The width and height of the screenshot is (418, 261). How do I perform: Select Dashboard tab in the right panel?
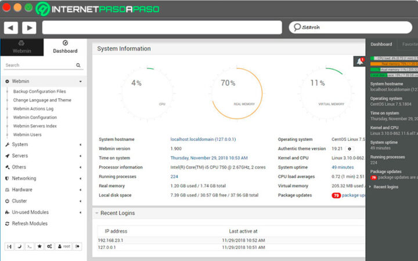(x=381, y=44)
